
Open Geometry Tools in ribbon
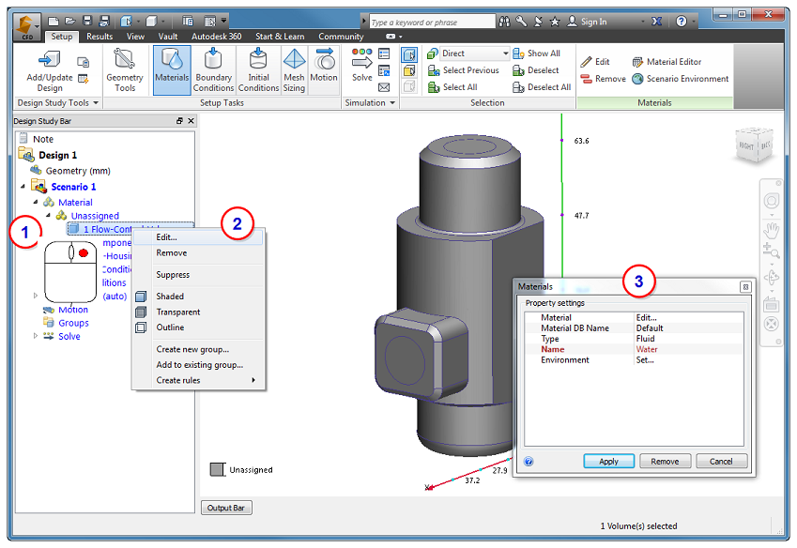(x=125, y=70)
